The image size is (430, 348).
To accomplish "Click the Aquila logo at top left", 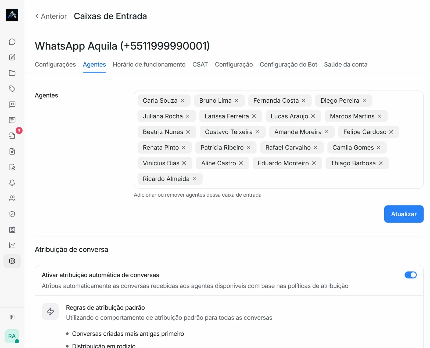I will 12,15.
